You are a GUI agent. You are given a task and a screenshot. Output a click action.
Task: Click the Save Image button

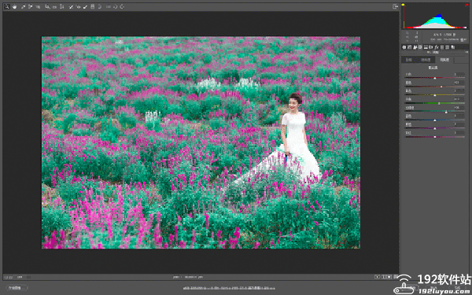click(x=17, y=288)
